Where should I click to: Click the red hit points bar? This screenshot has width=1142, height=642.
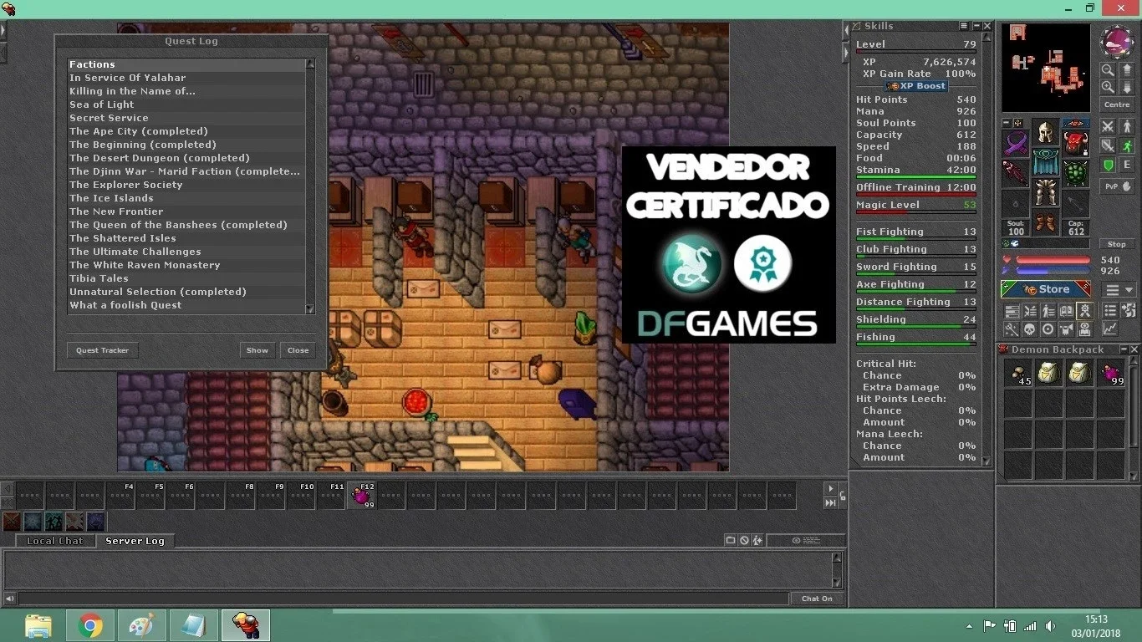click(1053, 260)
